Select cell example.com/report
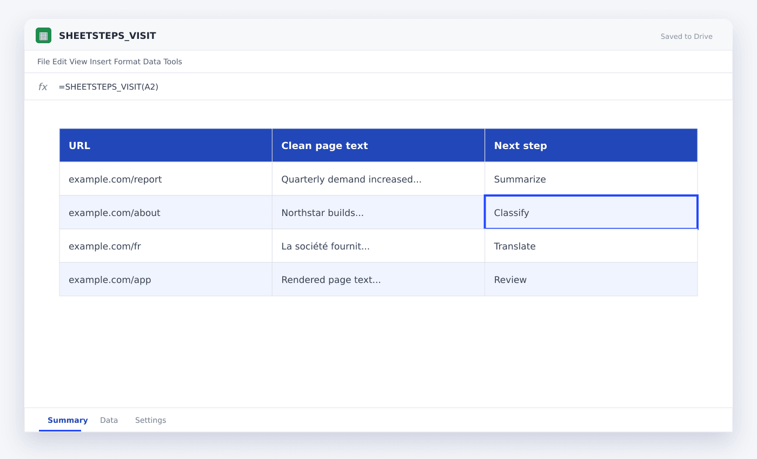Image resolution: width=757 pixels, height=459 pixels. (165, 179)
